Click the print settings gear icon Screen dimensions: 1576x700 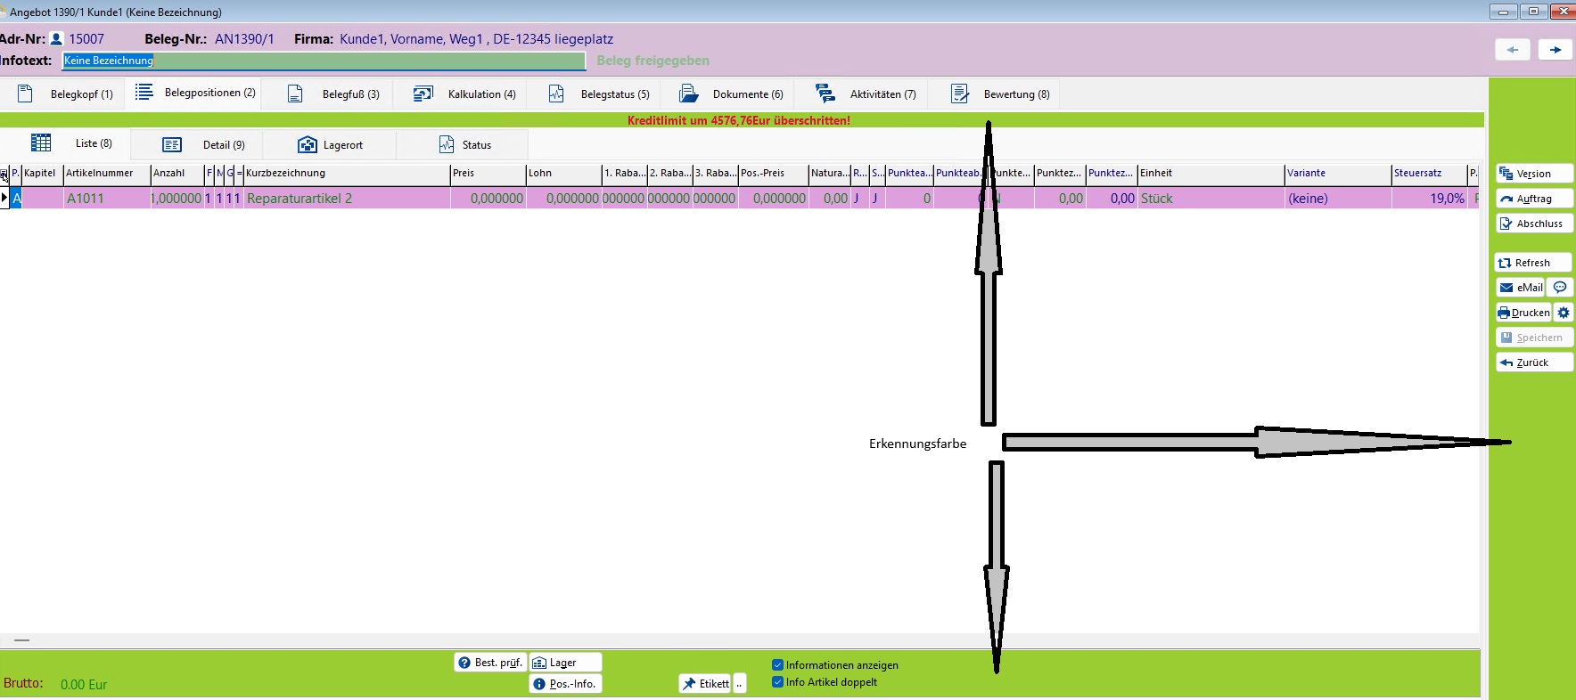coord(1564,313)
